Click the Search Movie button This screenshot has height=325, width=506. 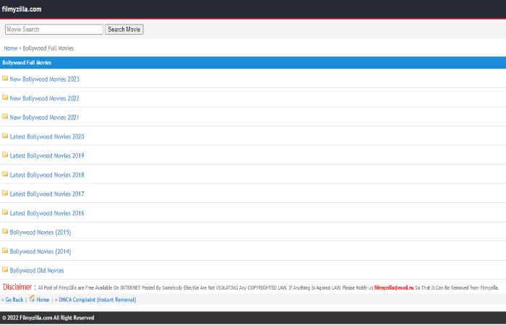124,30
